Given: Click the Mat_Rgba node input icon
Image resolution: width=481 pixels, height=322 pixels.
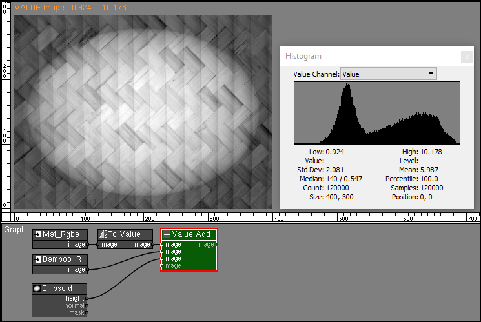Looking at the screenshot, I should [38, 234].
